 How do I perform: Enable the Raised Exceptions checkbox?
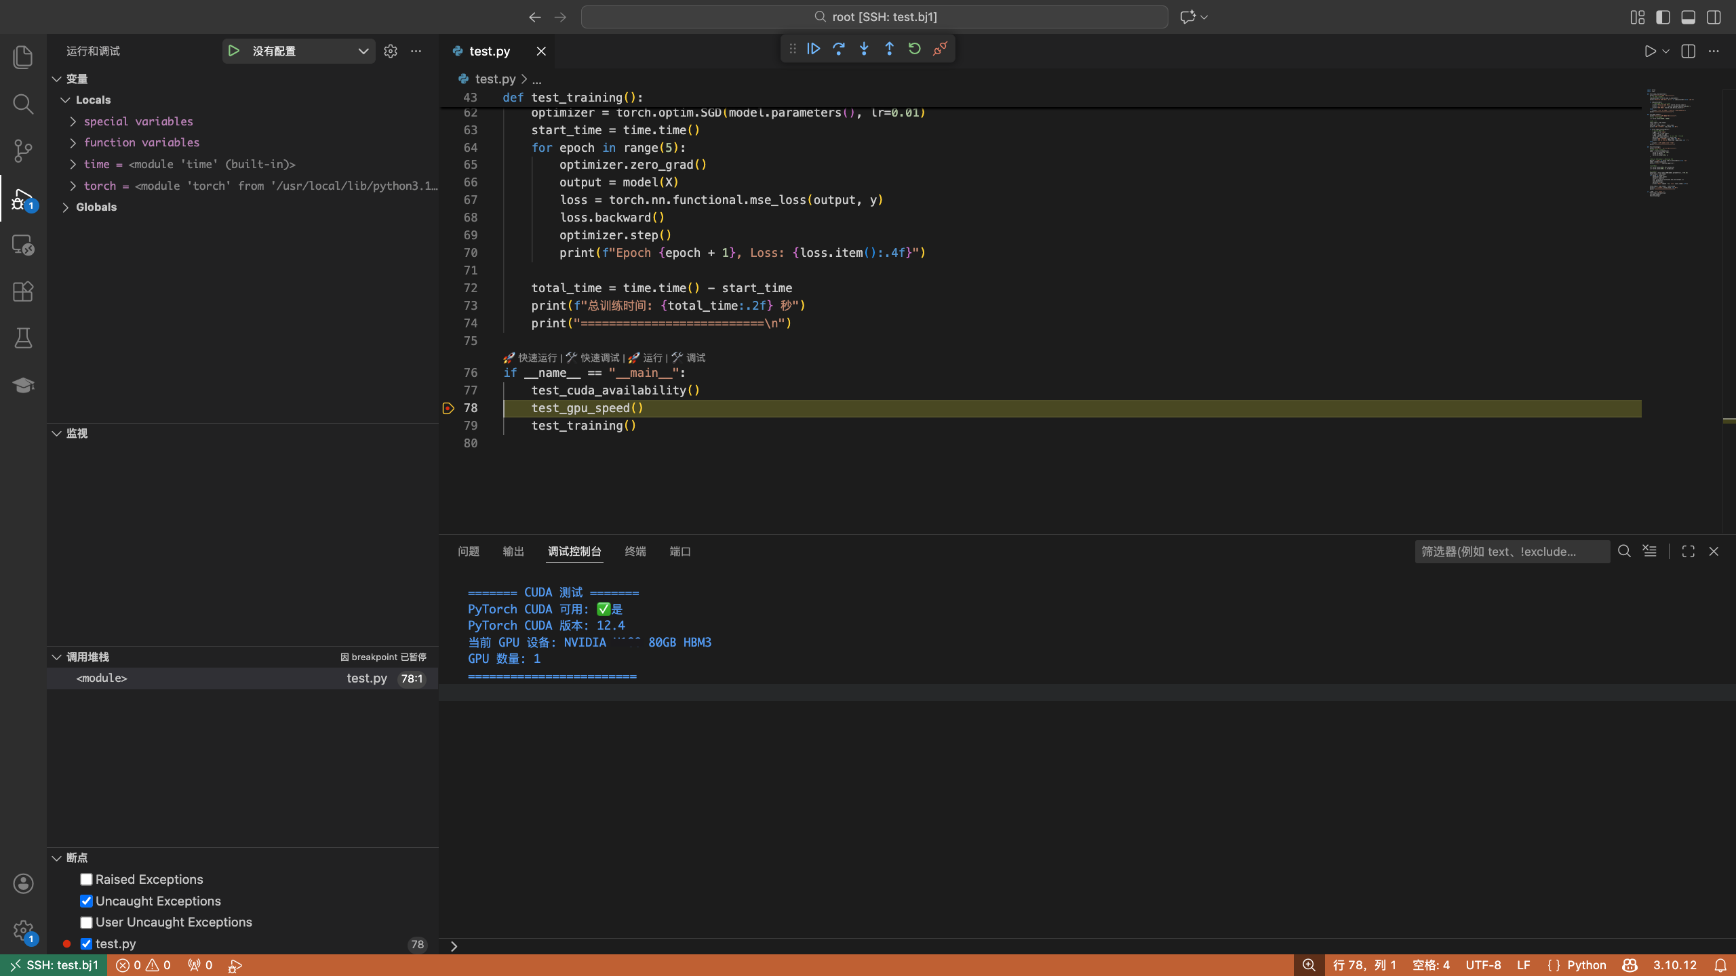coord(85,879)
